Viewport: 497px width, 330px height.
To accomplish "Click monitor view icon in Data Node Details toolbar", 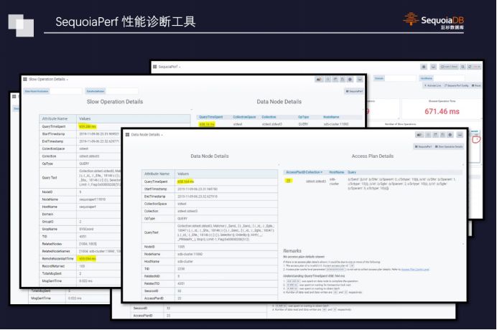I will [x=460, y=136].
